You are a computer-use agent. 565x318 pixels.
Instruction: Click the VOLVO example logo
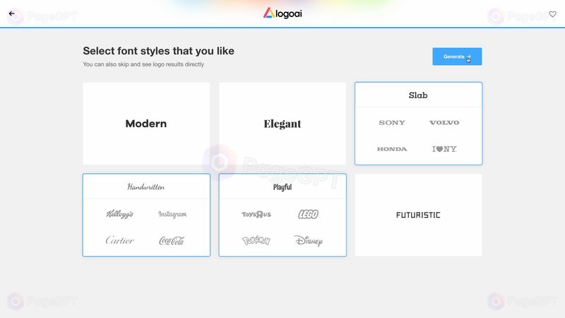pyautogui.click(x=444, y=122)
